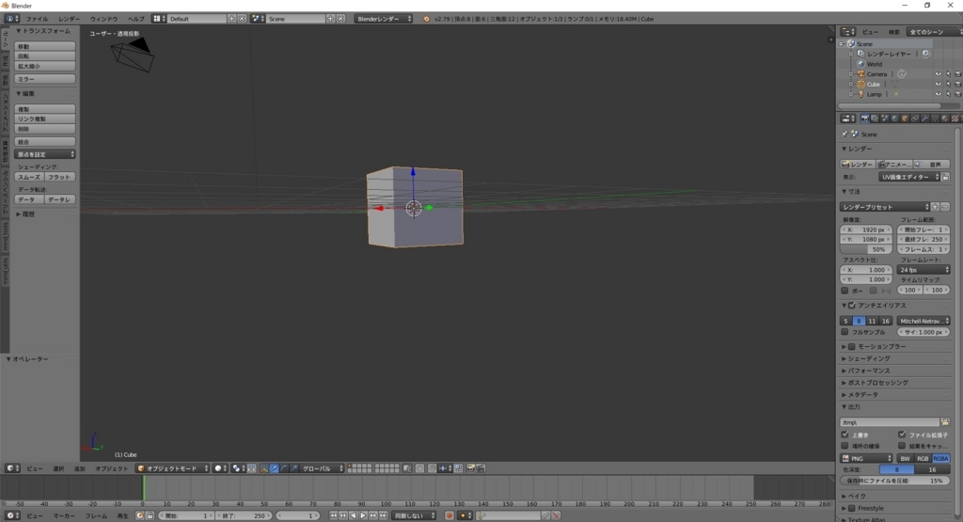Jump to the first frame button
This screenshot has width=963, height=522.
click(334, 515)
